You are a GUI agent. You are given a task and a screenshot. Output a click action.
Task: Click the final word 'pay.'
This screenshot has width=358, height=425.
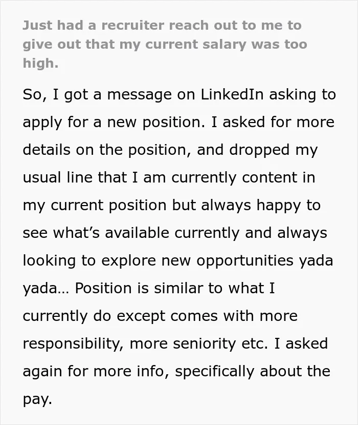point(37,400)
